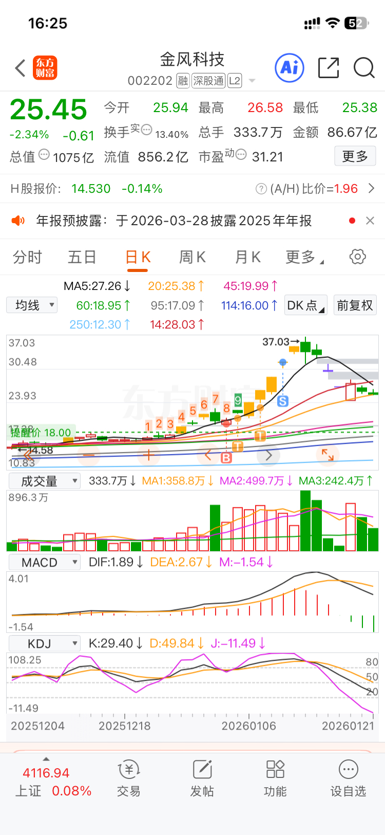Tap the announcement speaker icon
This screenshot has width=385, height=835.
18,221
